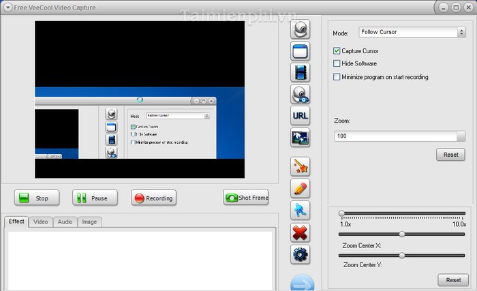Click the Zoom Center Y slider handle
This screenshot has width=477, height=291.
pos(402,256)
